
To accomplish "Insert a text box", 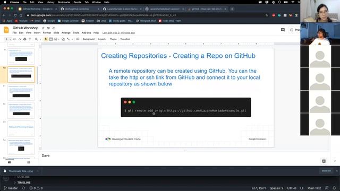I will [x=51, y=39].
